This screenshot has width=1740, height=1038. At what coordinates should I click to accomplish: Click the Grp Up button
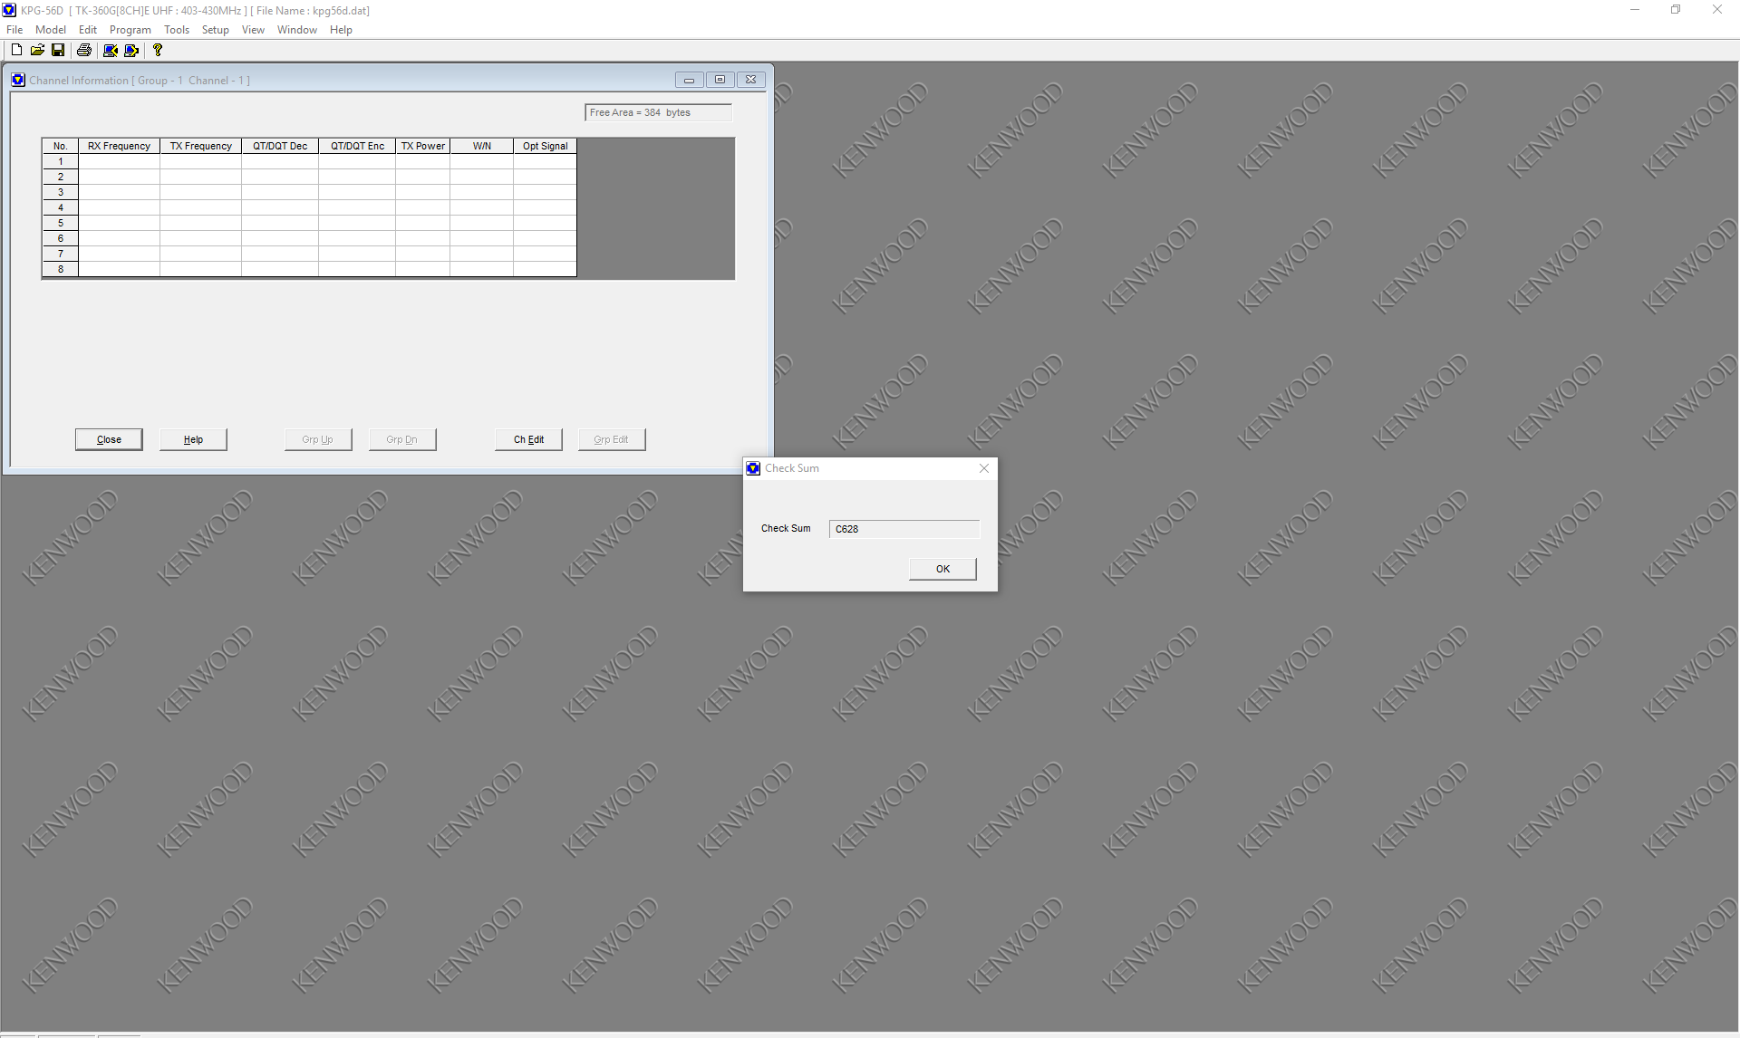[318, 439]
